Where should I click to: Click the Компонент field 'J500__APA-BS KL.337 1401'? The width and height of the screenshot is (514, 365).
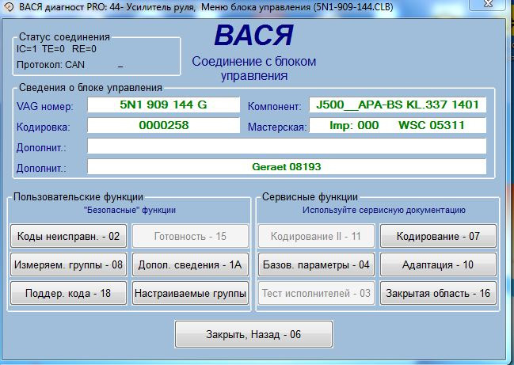tap(398, 105)
